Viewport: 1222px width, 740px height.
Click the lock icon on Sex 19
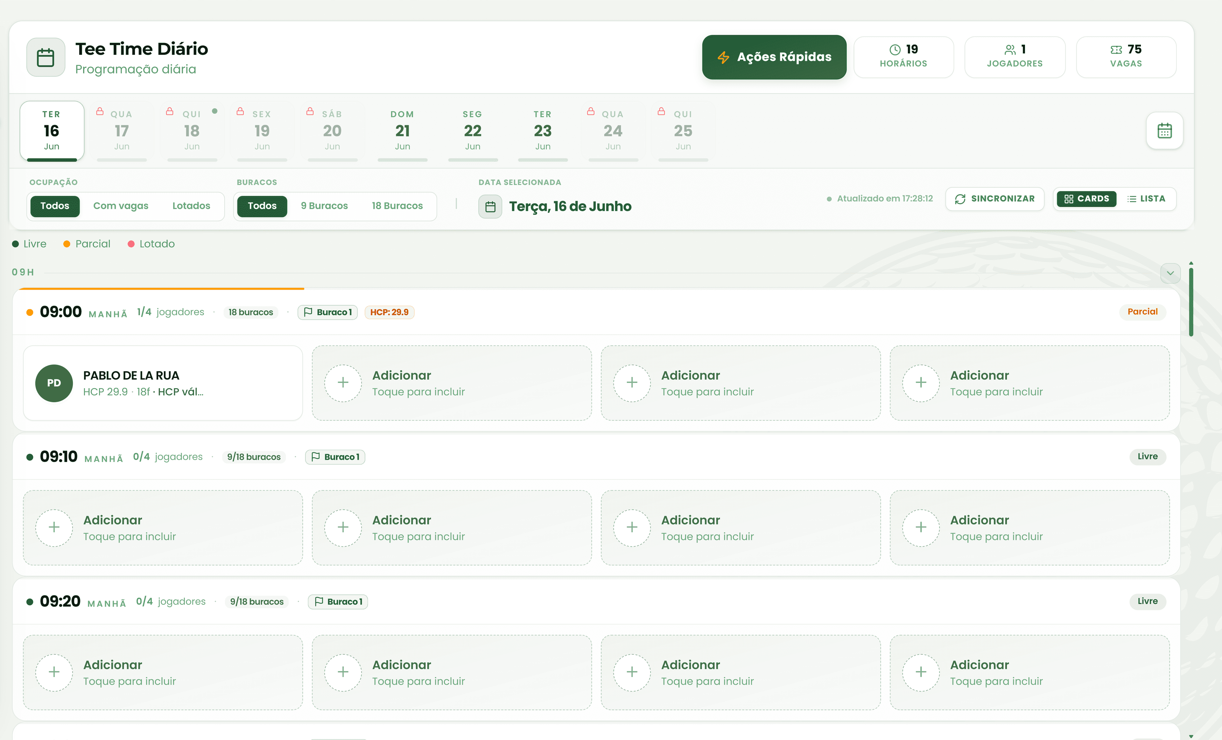click(240, 111)
